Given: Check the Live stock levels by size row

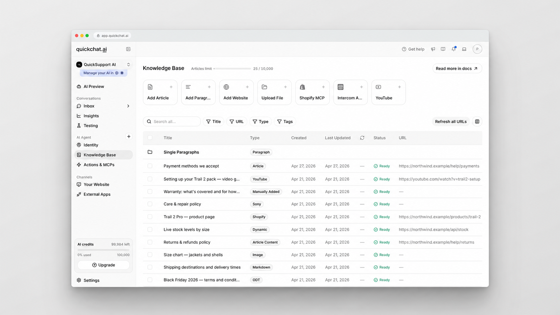Looking at the screenshot, I should click(x=150, y=229).
